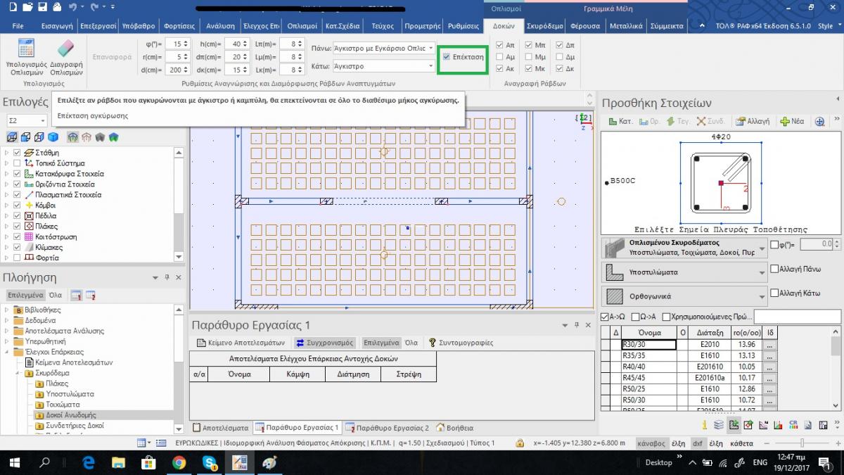Click the Συγχρονισμός sync arrows button
Viewport: 844px width, 475px height.
[324, 343]
